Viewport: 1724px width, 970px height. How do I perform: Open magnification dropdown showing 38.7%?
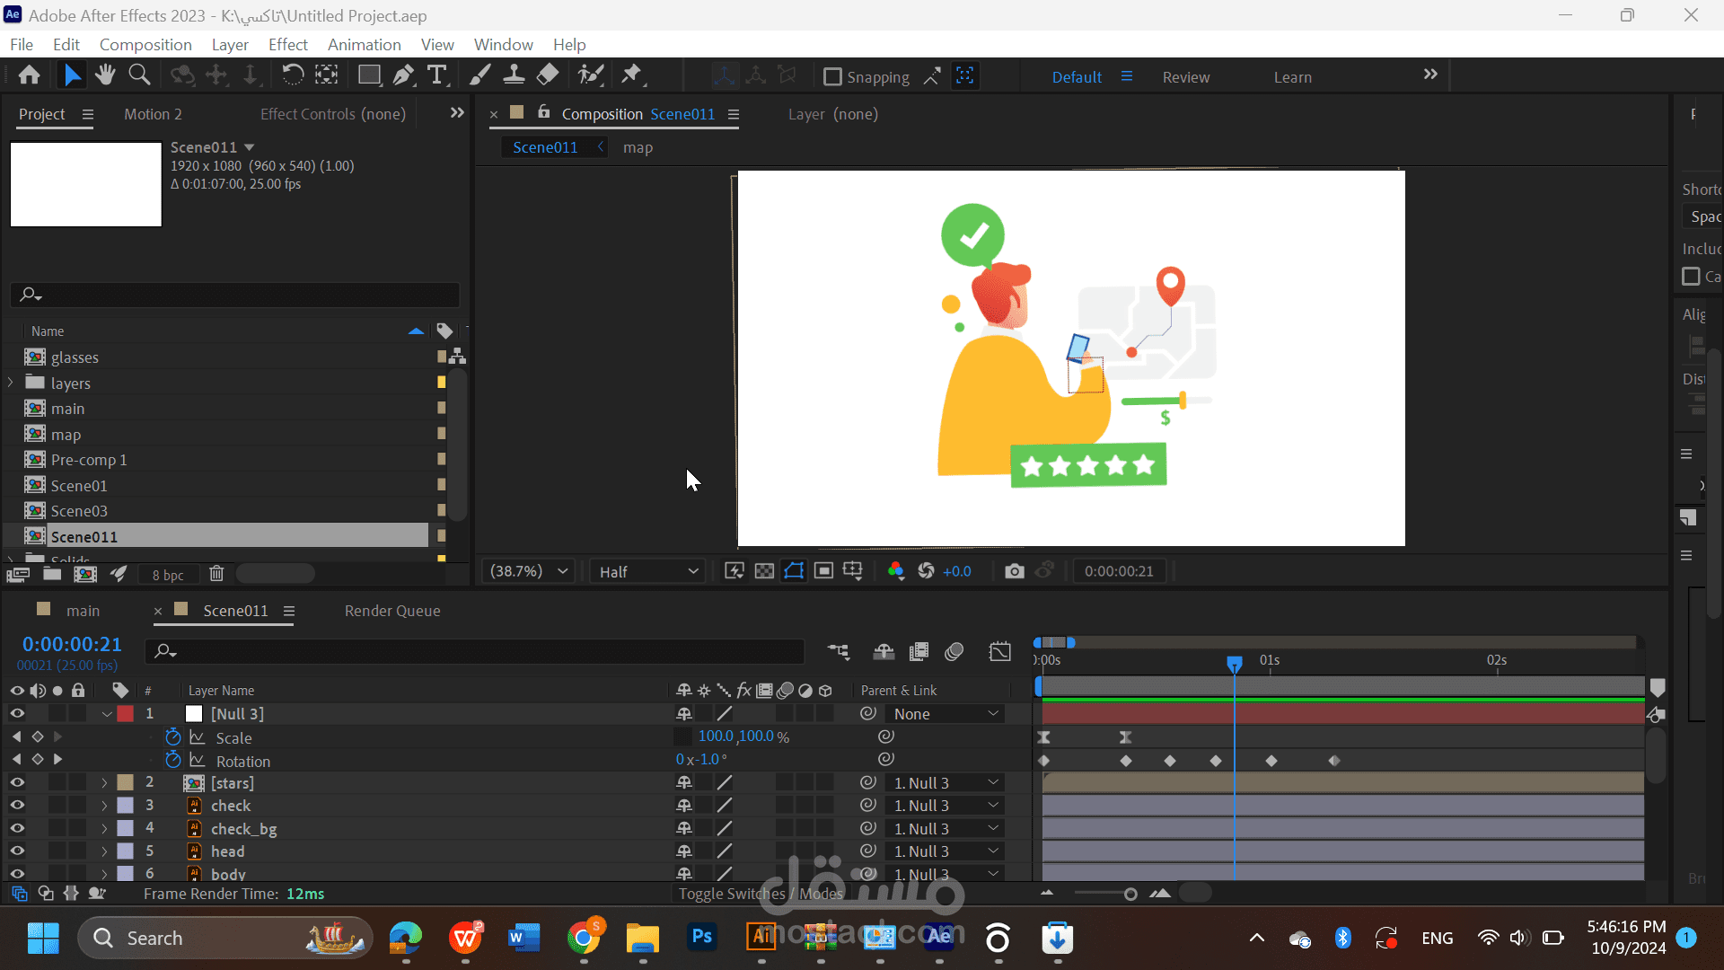[x=528, y=571]
